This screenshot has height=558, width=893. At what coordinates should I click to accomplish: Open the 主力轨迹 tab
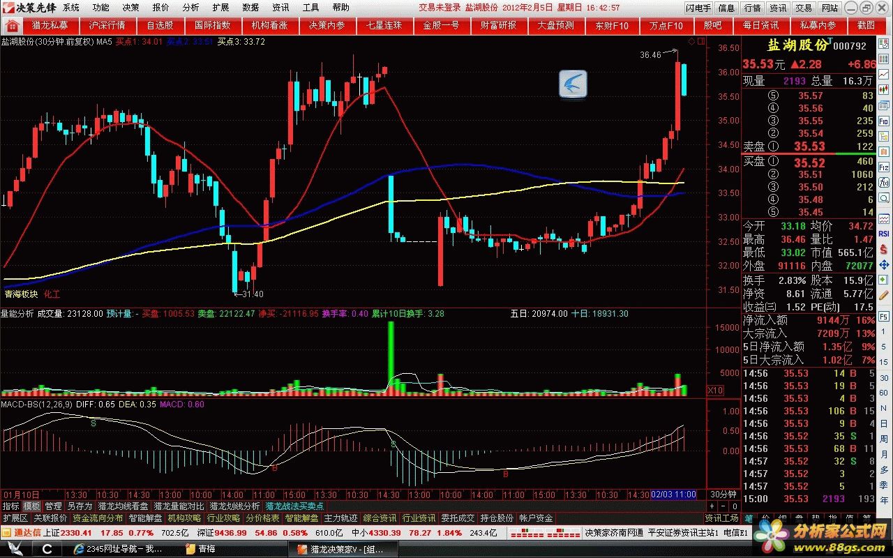(340, 518)
